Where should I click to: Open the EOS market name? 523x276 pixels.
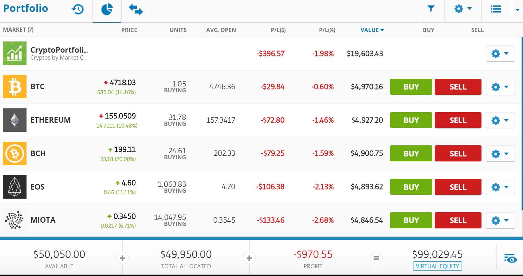pos(38,187)
